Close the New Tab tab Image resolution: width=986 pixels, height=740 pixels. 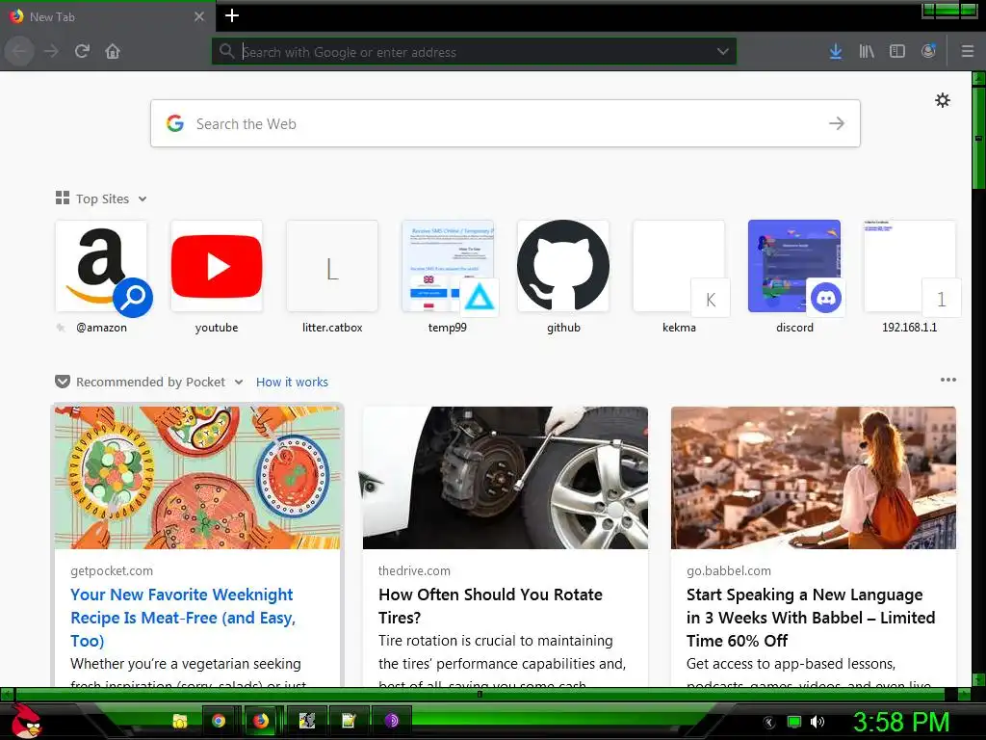click(199, 16)
